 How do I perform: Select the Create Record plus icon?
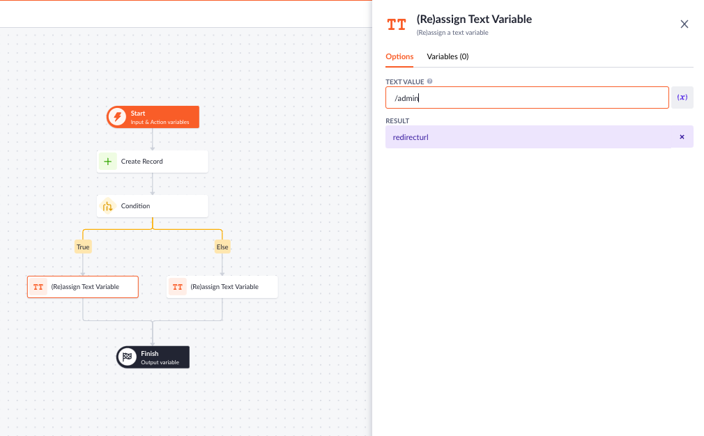click(x=108, y=162)
